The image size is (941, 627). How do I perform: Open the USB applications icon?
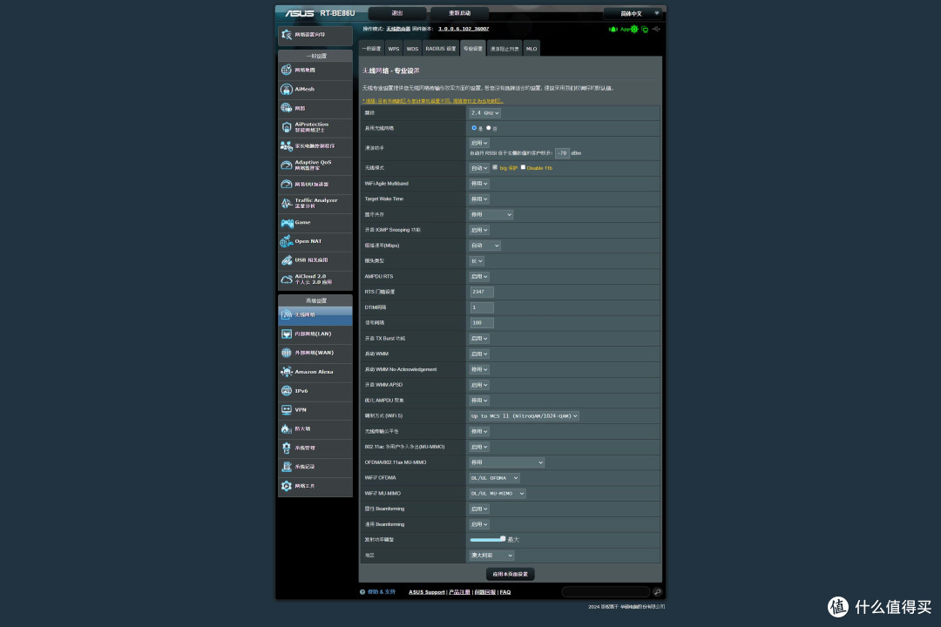pyautogui.click(x=287, y=260)
